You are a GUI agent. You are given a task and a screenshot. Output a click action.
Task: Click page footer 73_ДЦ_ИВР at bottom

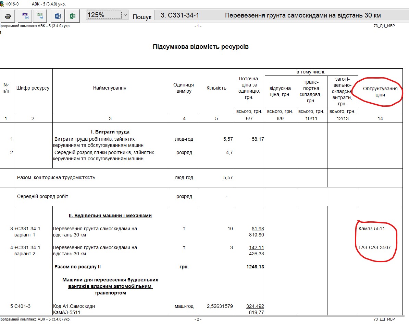384,319
